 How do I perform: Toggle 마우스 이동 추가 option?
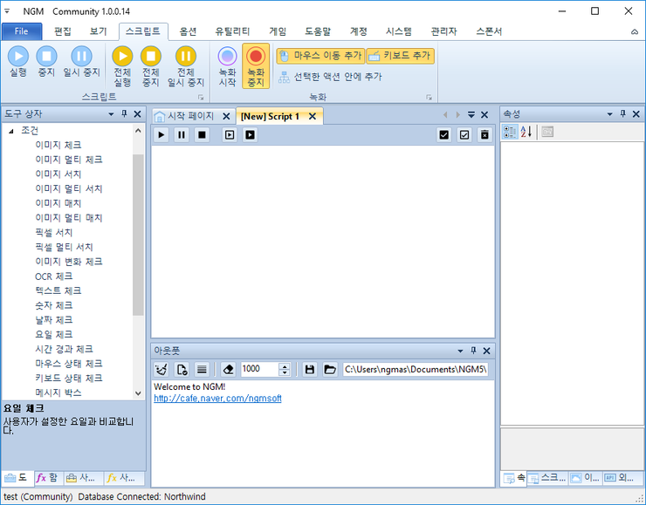point(320,56)
